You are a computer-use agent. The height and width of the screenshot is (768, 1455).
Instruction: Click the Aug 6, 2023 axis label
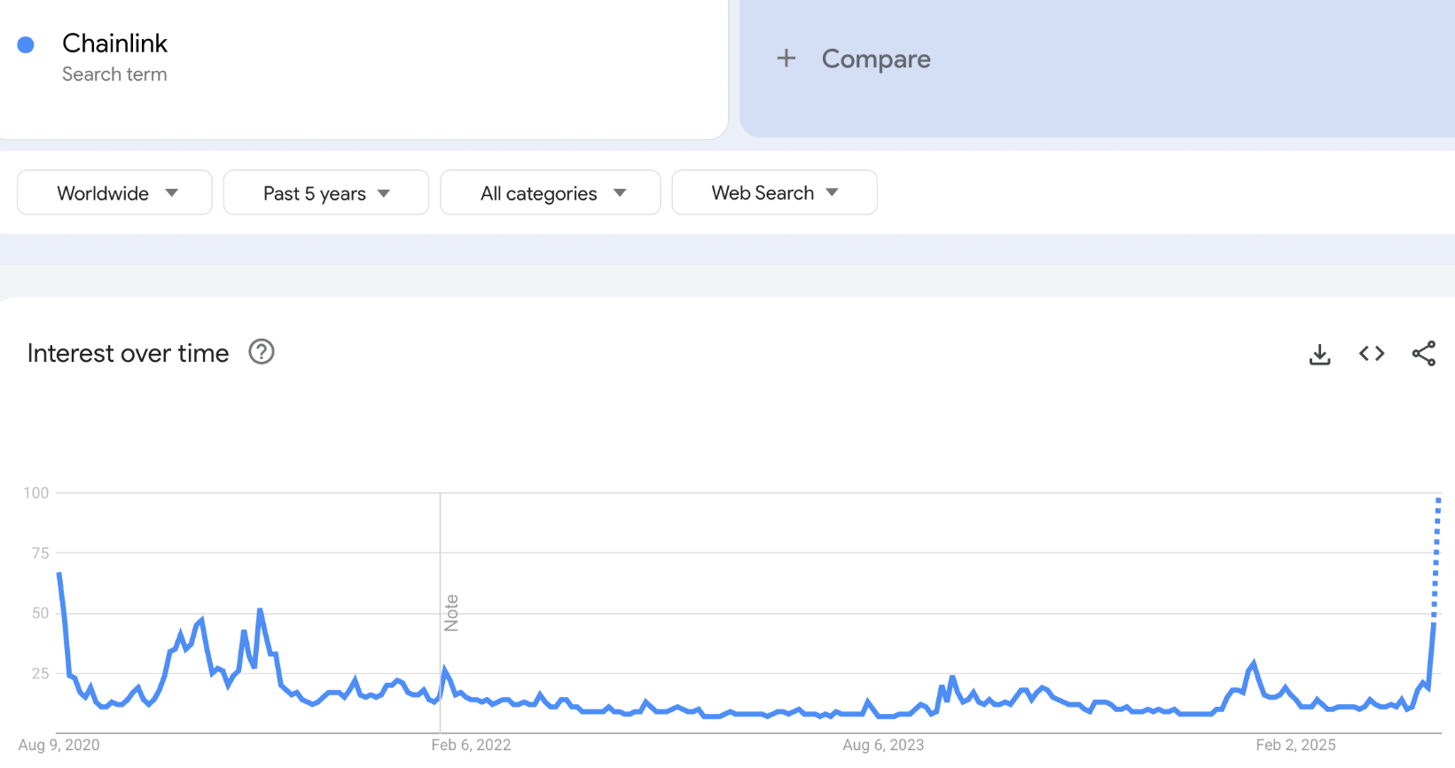coord(883,745)
